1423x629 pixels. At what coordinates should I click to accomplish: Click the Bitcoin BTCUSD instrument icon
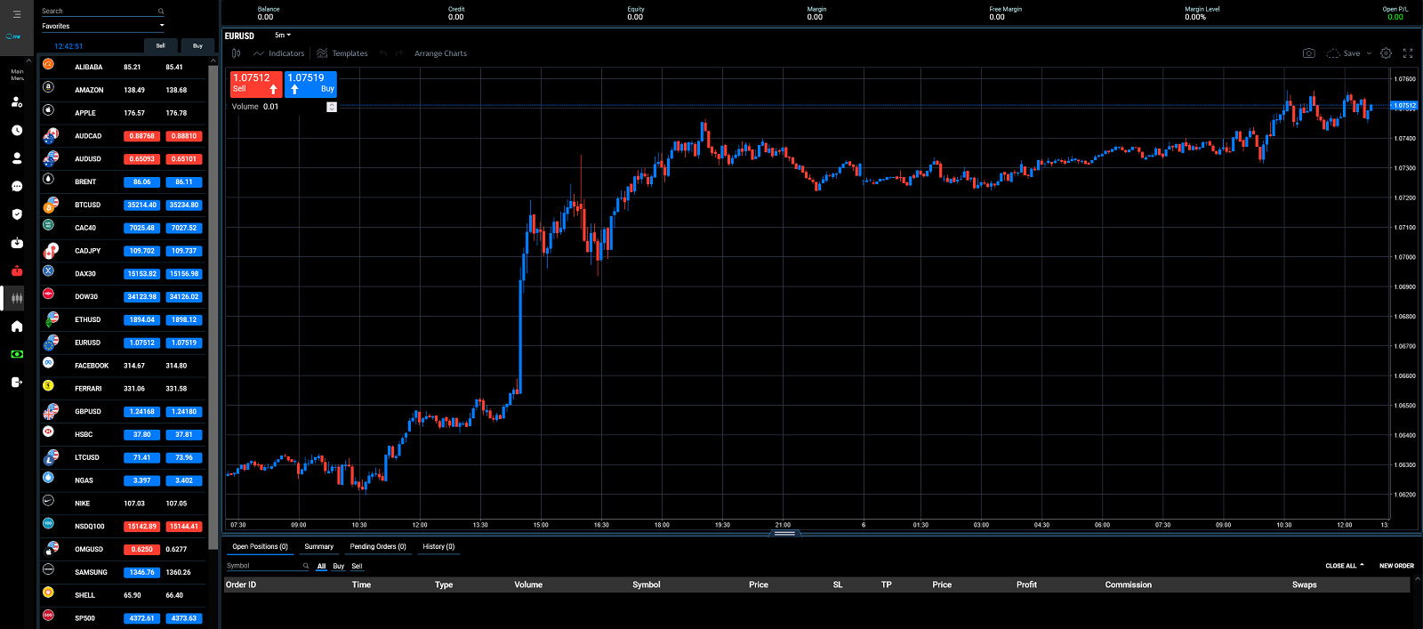click(x=51, y=205)
